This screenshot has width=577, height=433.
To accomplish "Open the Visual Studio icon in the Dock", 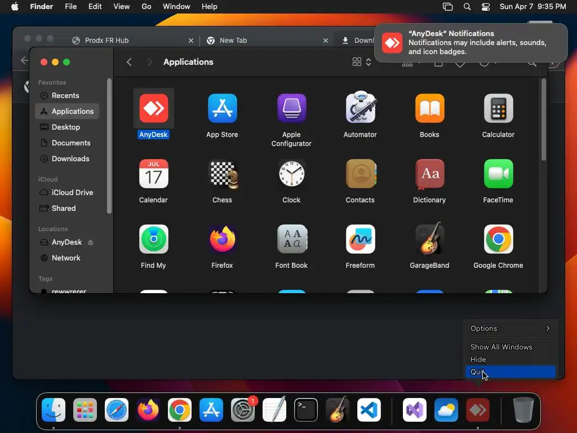I will pos(414,410).
